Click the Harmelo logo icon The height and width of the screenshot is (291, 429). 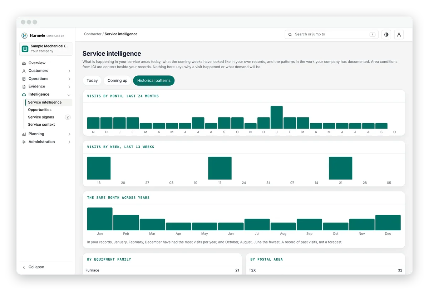24,36
